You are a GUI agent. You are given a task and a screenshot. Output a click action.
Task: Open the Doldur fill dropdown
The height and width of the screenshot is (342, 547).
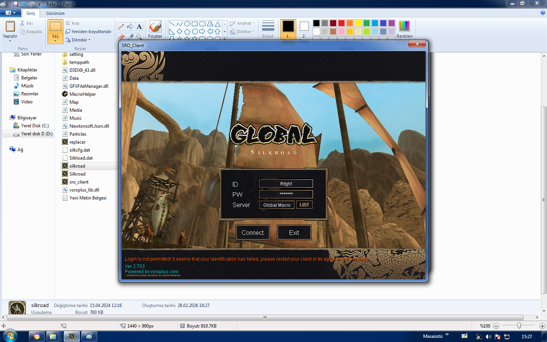242,32
